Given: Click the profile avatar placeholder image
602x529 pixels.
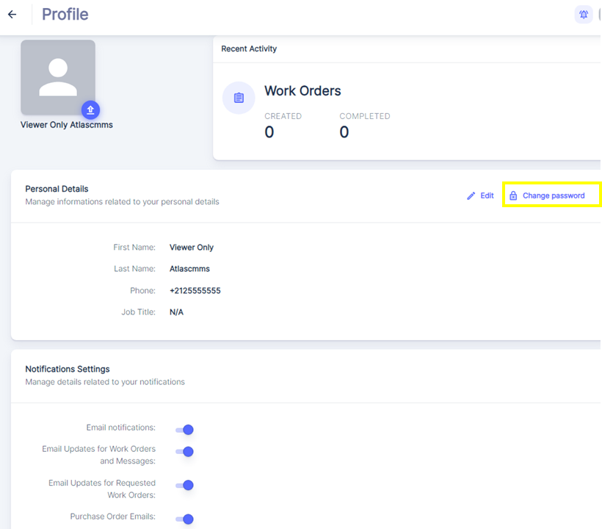Looking at the screenshot, I should tap(57, 76).
